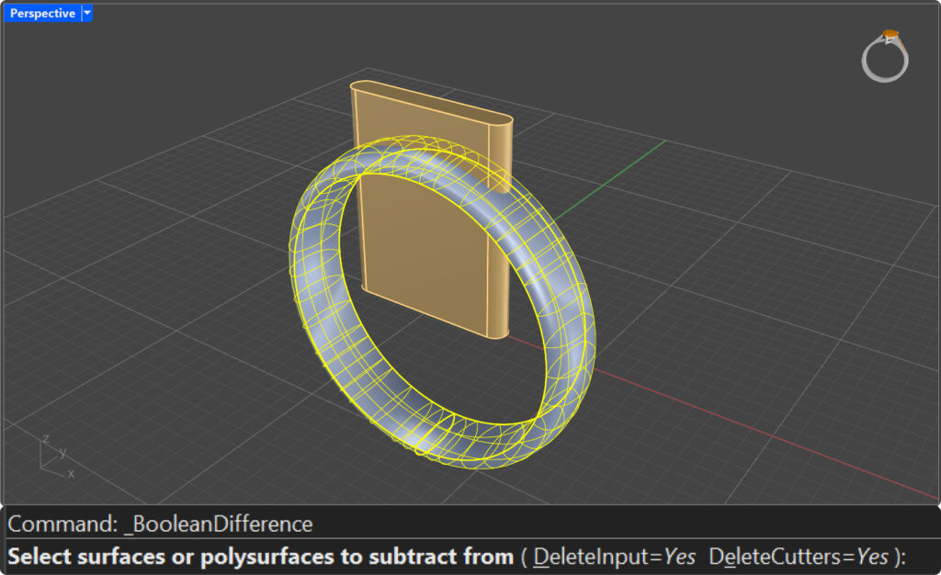Click the 'Select surfaces or polysurfaces' command prompt
Image resolution: width=941 pixels, height=575 pixels.
[x=260, y=557]
